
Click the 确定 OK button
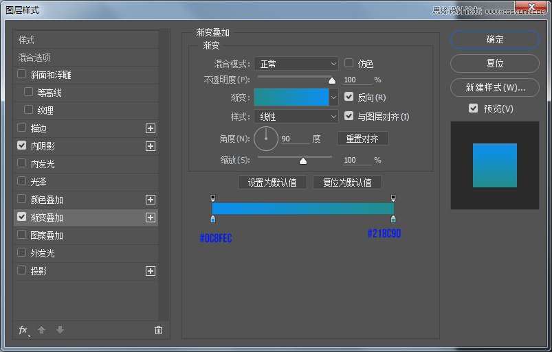click(x=495, y=39)
